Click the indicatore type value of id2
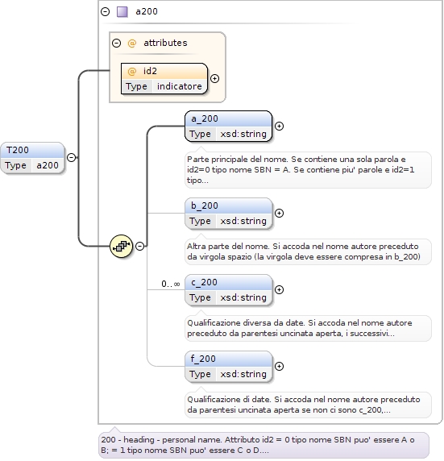The height and width of the screenshot is (461, 444). click(x=180, y=86)
